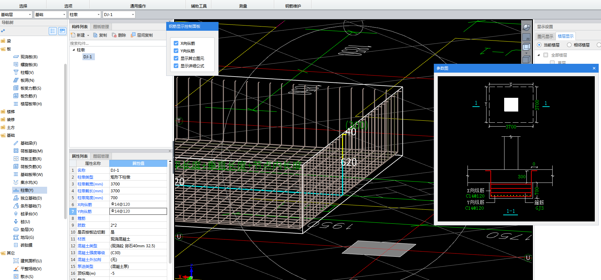Switch to 图元显示 tab
Viewport: 601px width, 280px height.
pos(545,36)
